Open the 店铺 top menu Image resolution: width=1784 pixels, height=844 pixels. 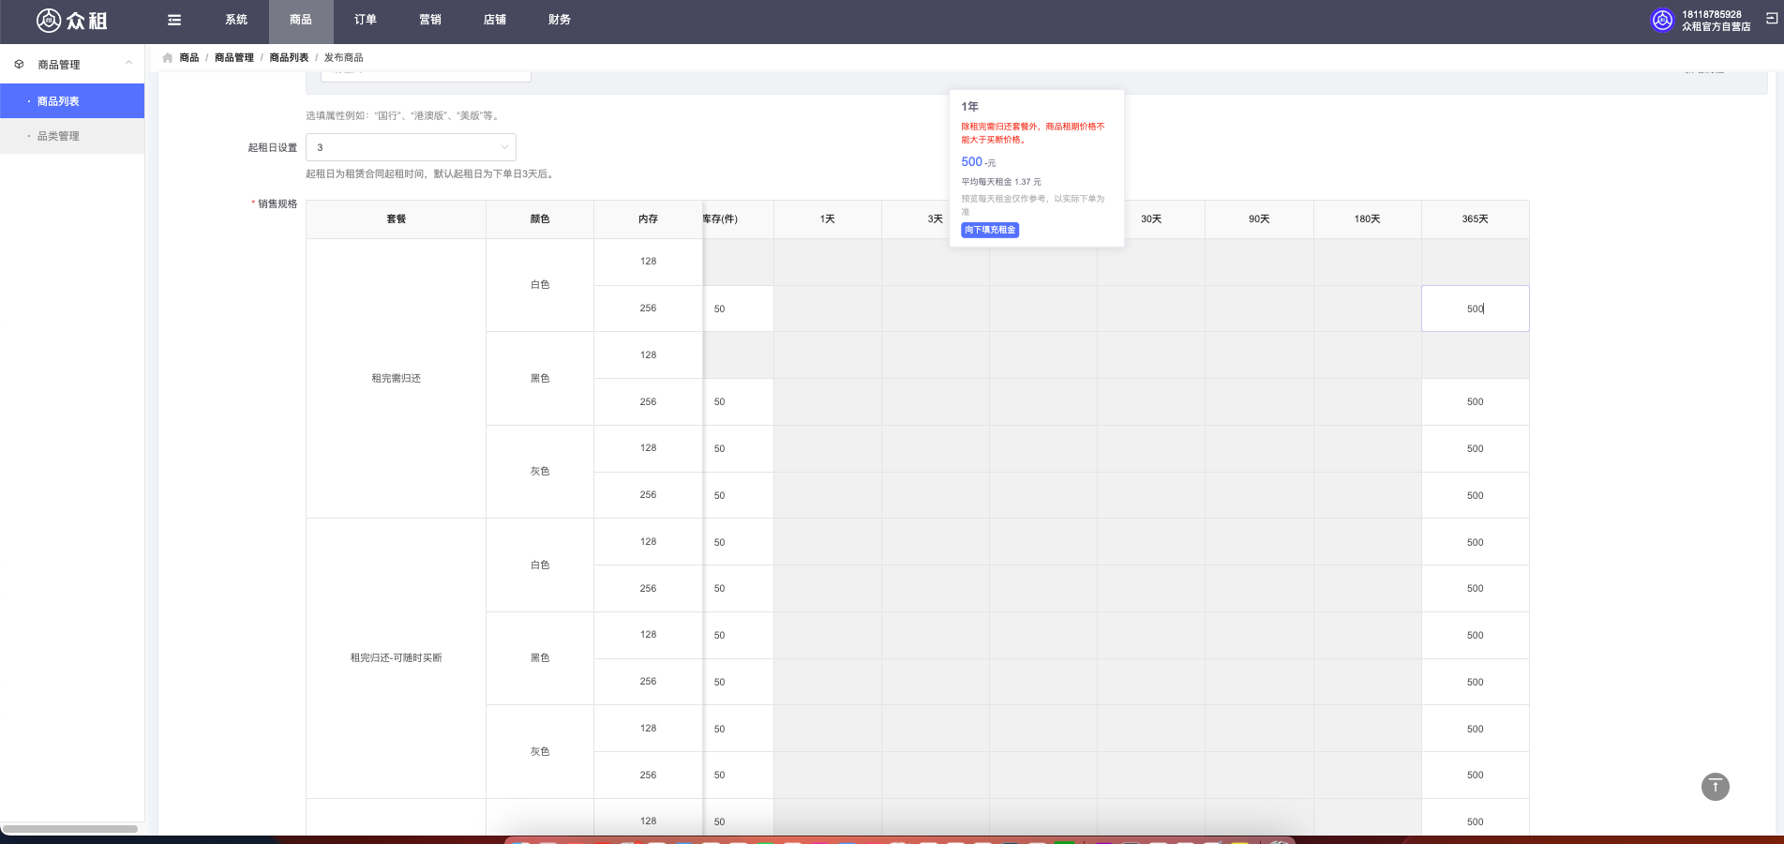click(x=495, y=20)
